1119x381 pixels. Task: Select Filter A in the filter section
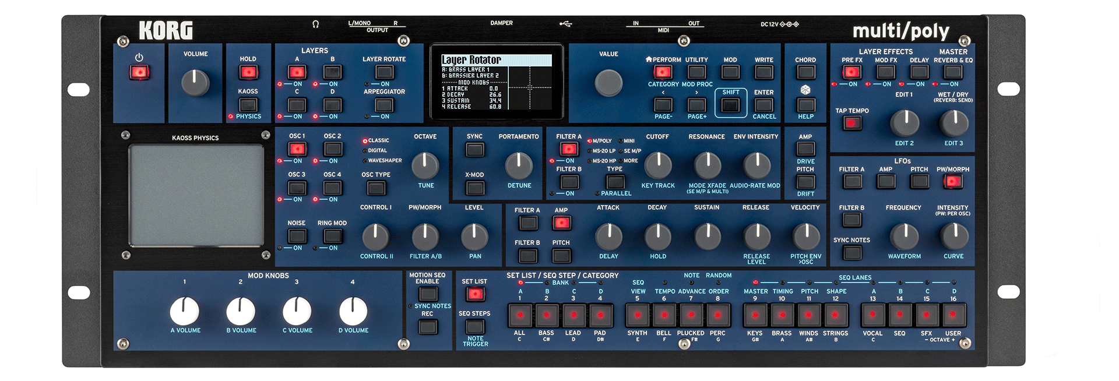pyautogui.click(x=569, y=149)
